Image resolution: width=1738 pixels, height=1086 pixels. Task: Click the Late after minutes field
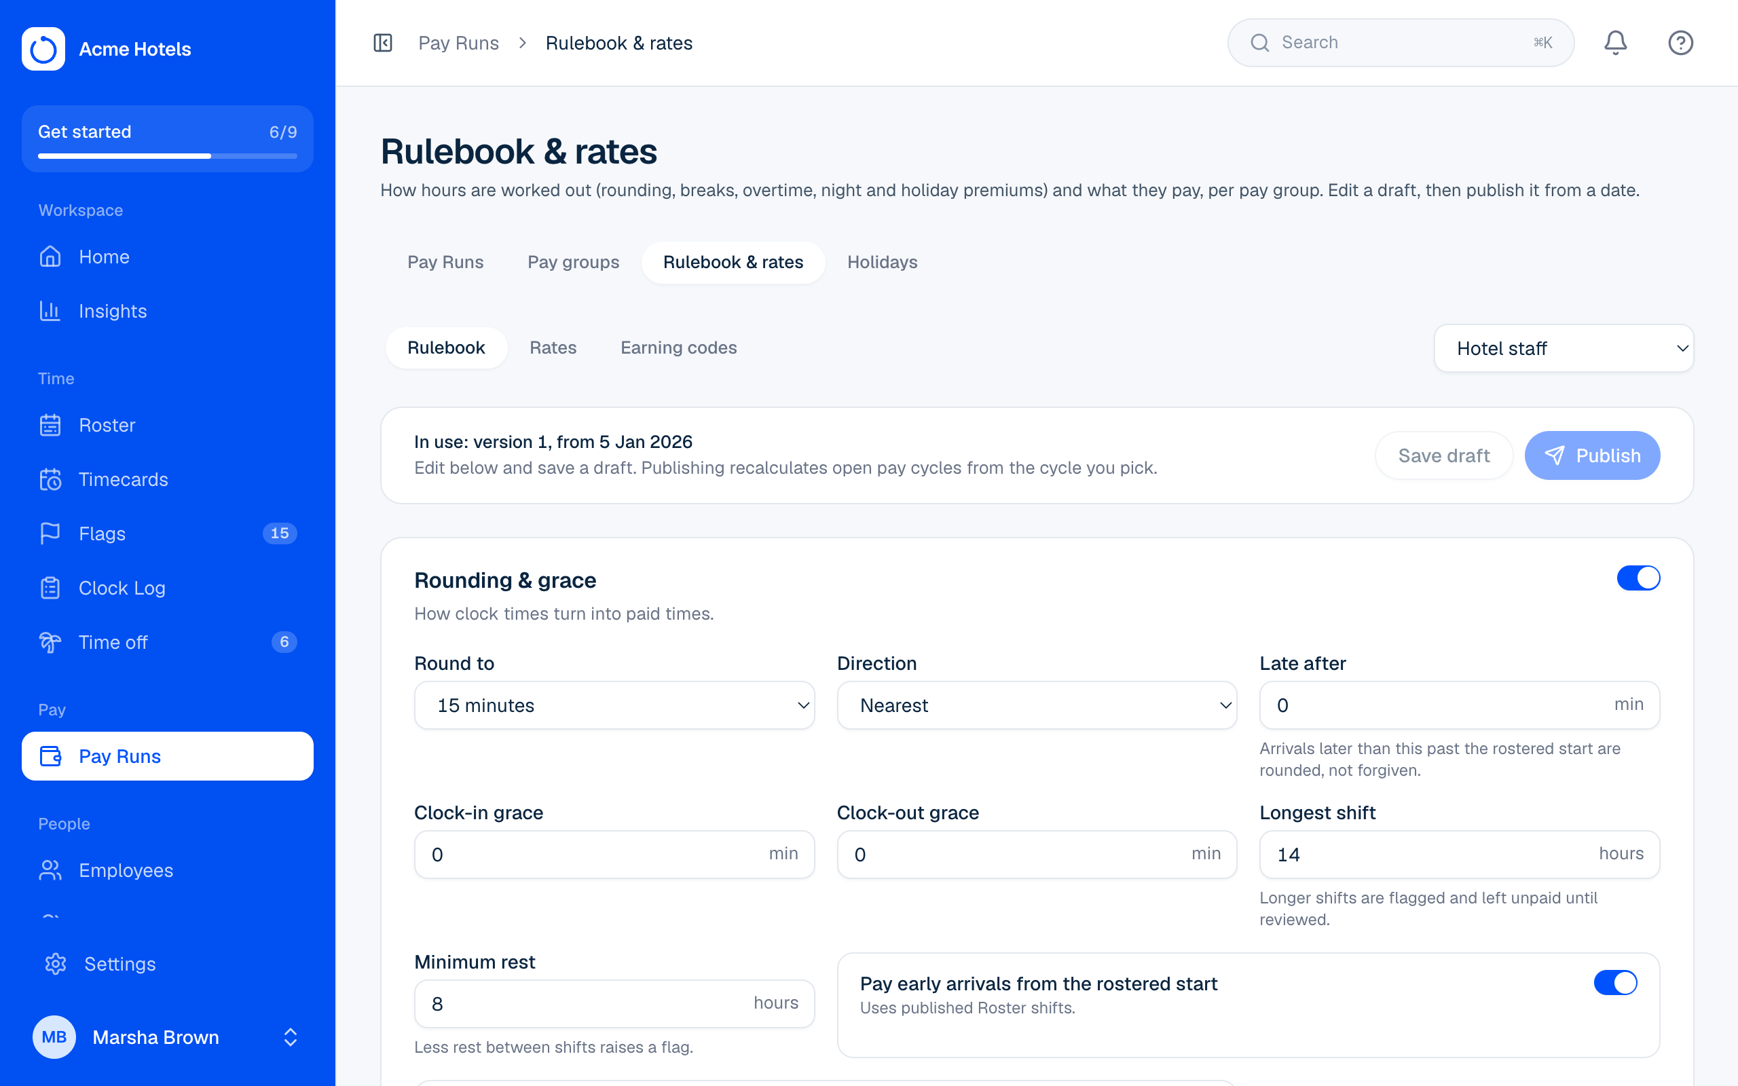(1460, 705)
